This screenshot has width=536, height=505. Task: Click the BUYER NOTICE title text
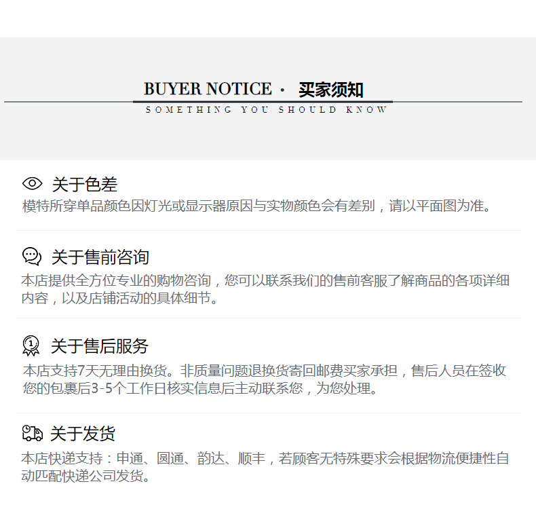208,89
